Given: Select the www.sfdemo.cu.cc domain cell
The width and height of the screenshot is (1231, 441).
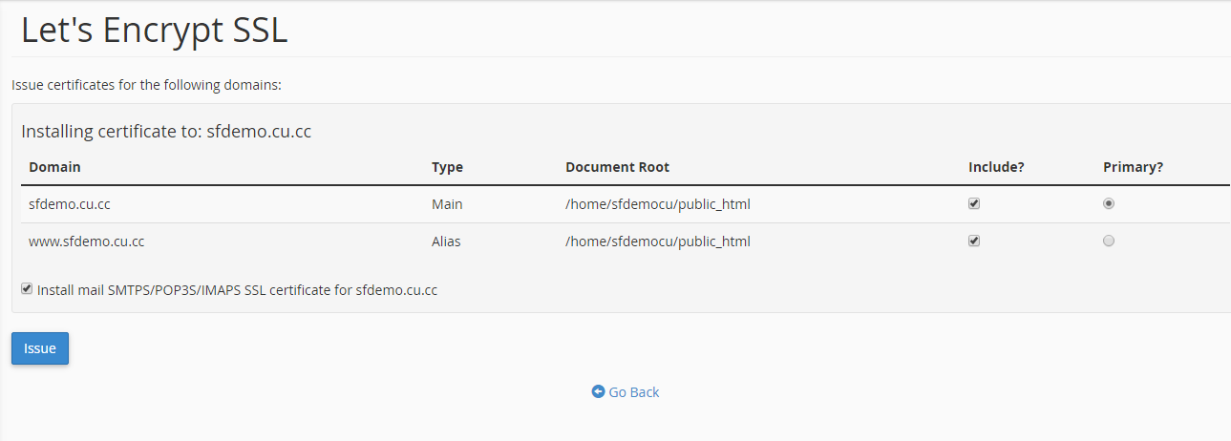Looking at the screenshot, I should (x=87, y=241).
